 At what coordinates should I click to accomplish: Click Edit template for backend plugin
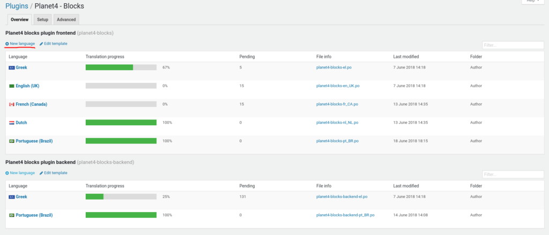point(53,173)
